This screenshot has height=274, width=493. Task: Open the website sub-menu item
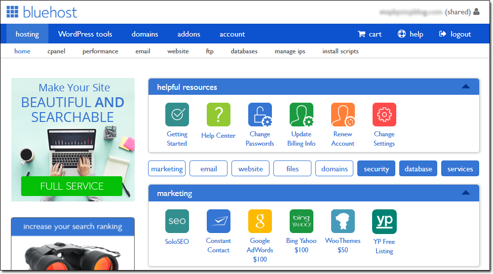tap(178, 51)
